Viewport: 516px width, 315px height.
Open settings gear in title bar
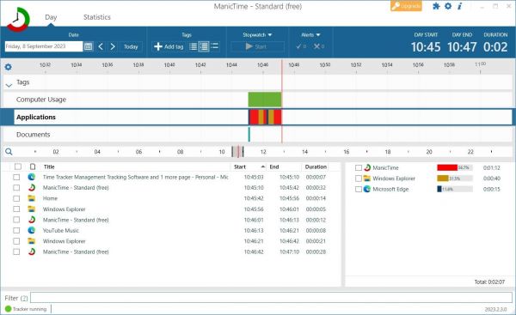point(448,6)
